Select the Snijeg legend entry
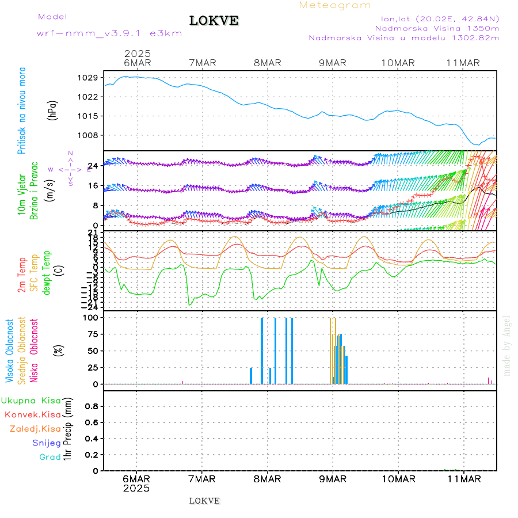518x518 pixels. (x=46, y=443)
